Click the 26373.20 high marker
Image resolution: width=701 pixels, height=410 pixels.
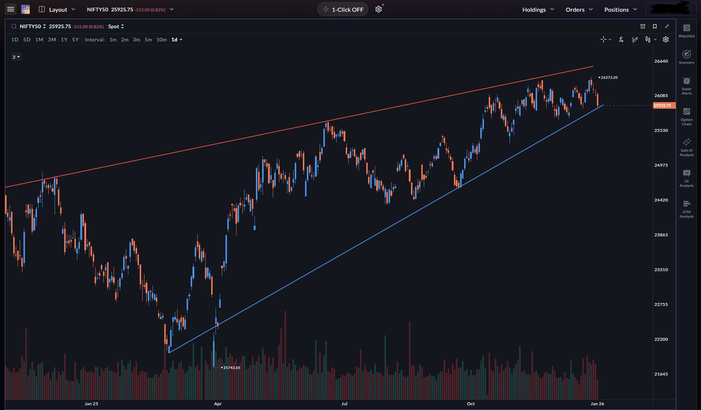pos(609,78)
